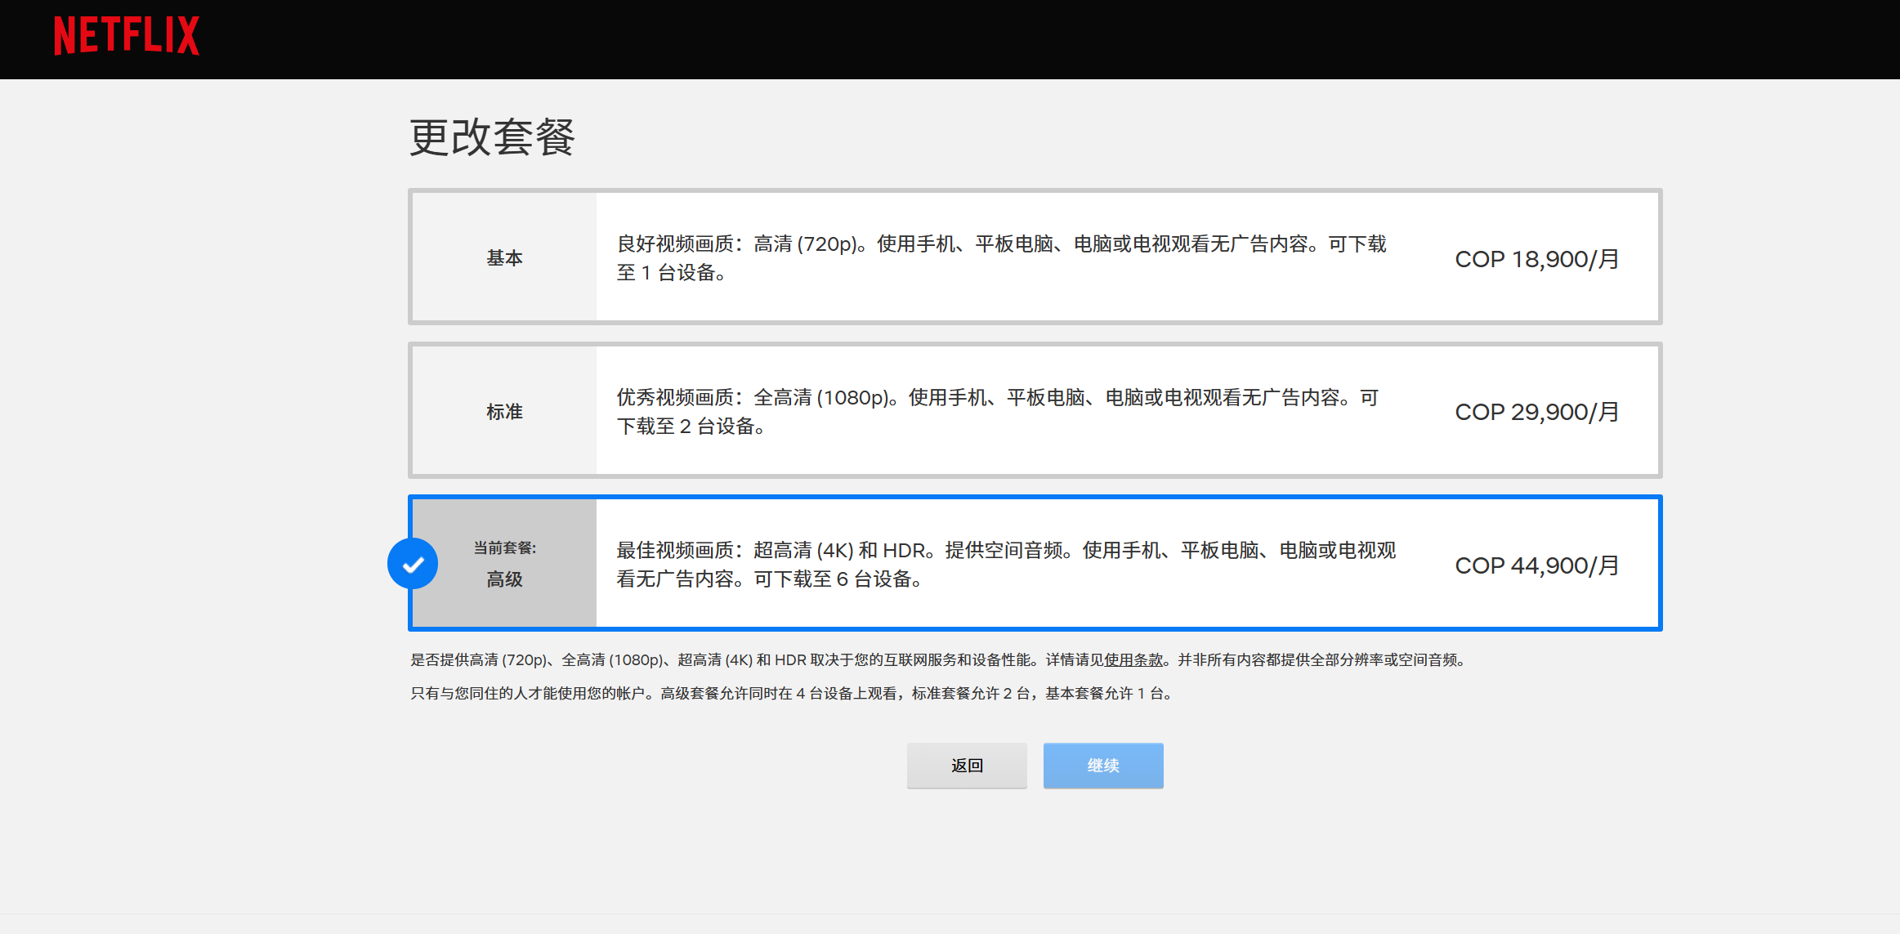Screen dimensions: 1900x934
Task: Click the resolution availability disclaimer text
Action: tap(735, 660)
